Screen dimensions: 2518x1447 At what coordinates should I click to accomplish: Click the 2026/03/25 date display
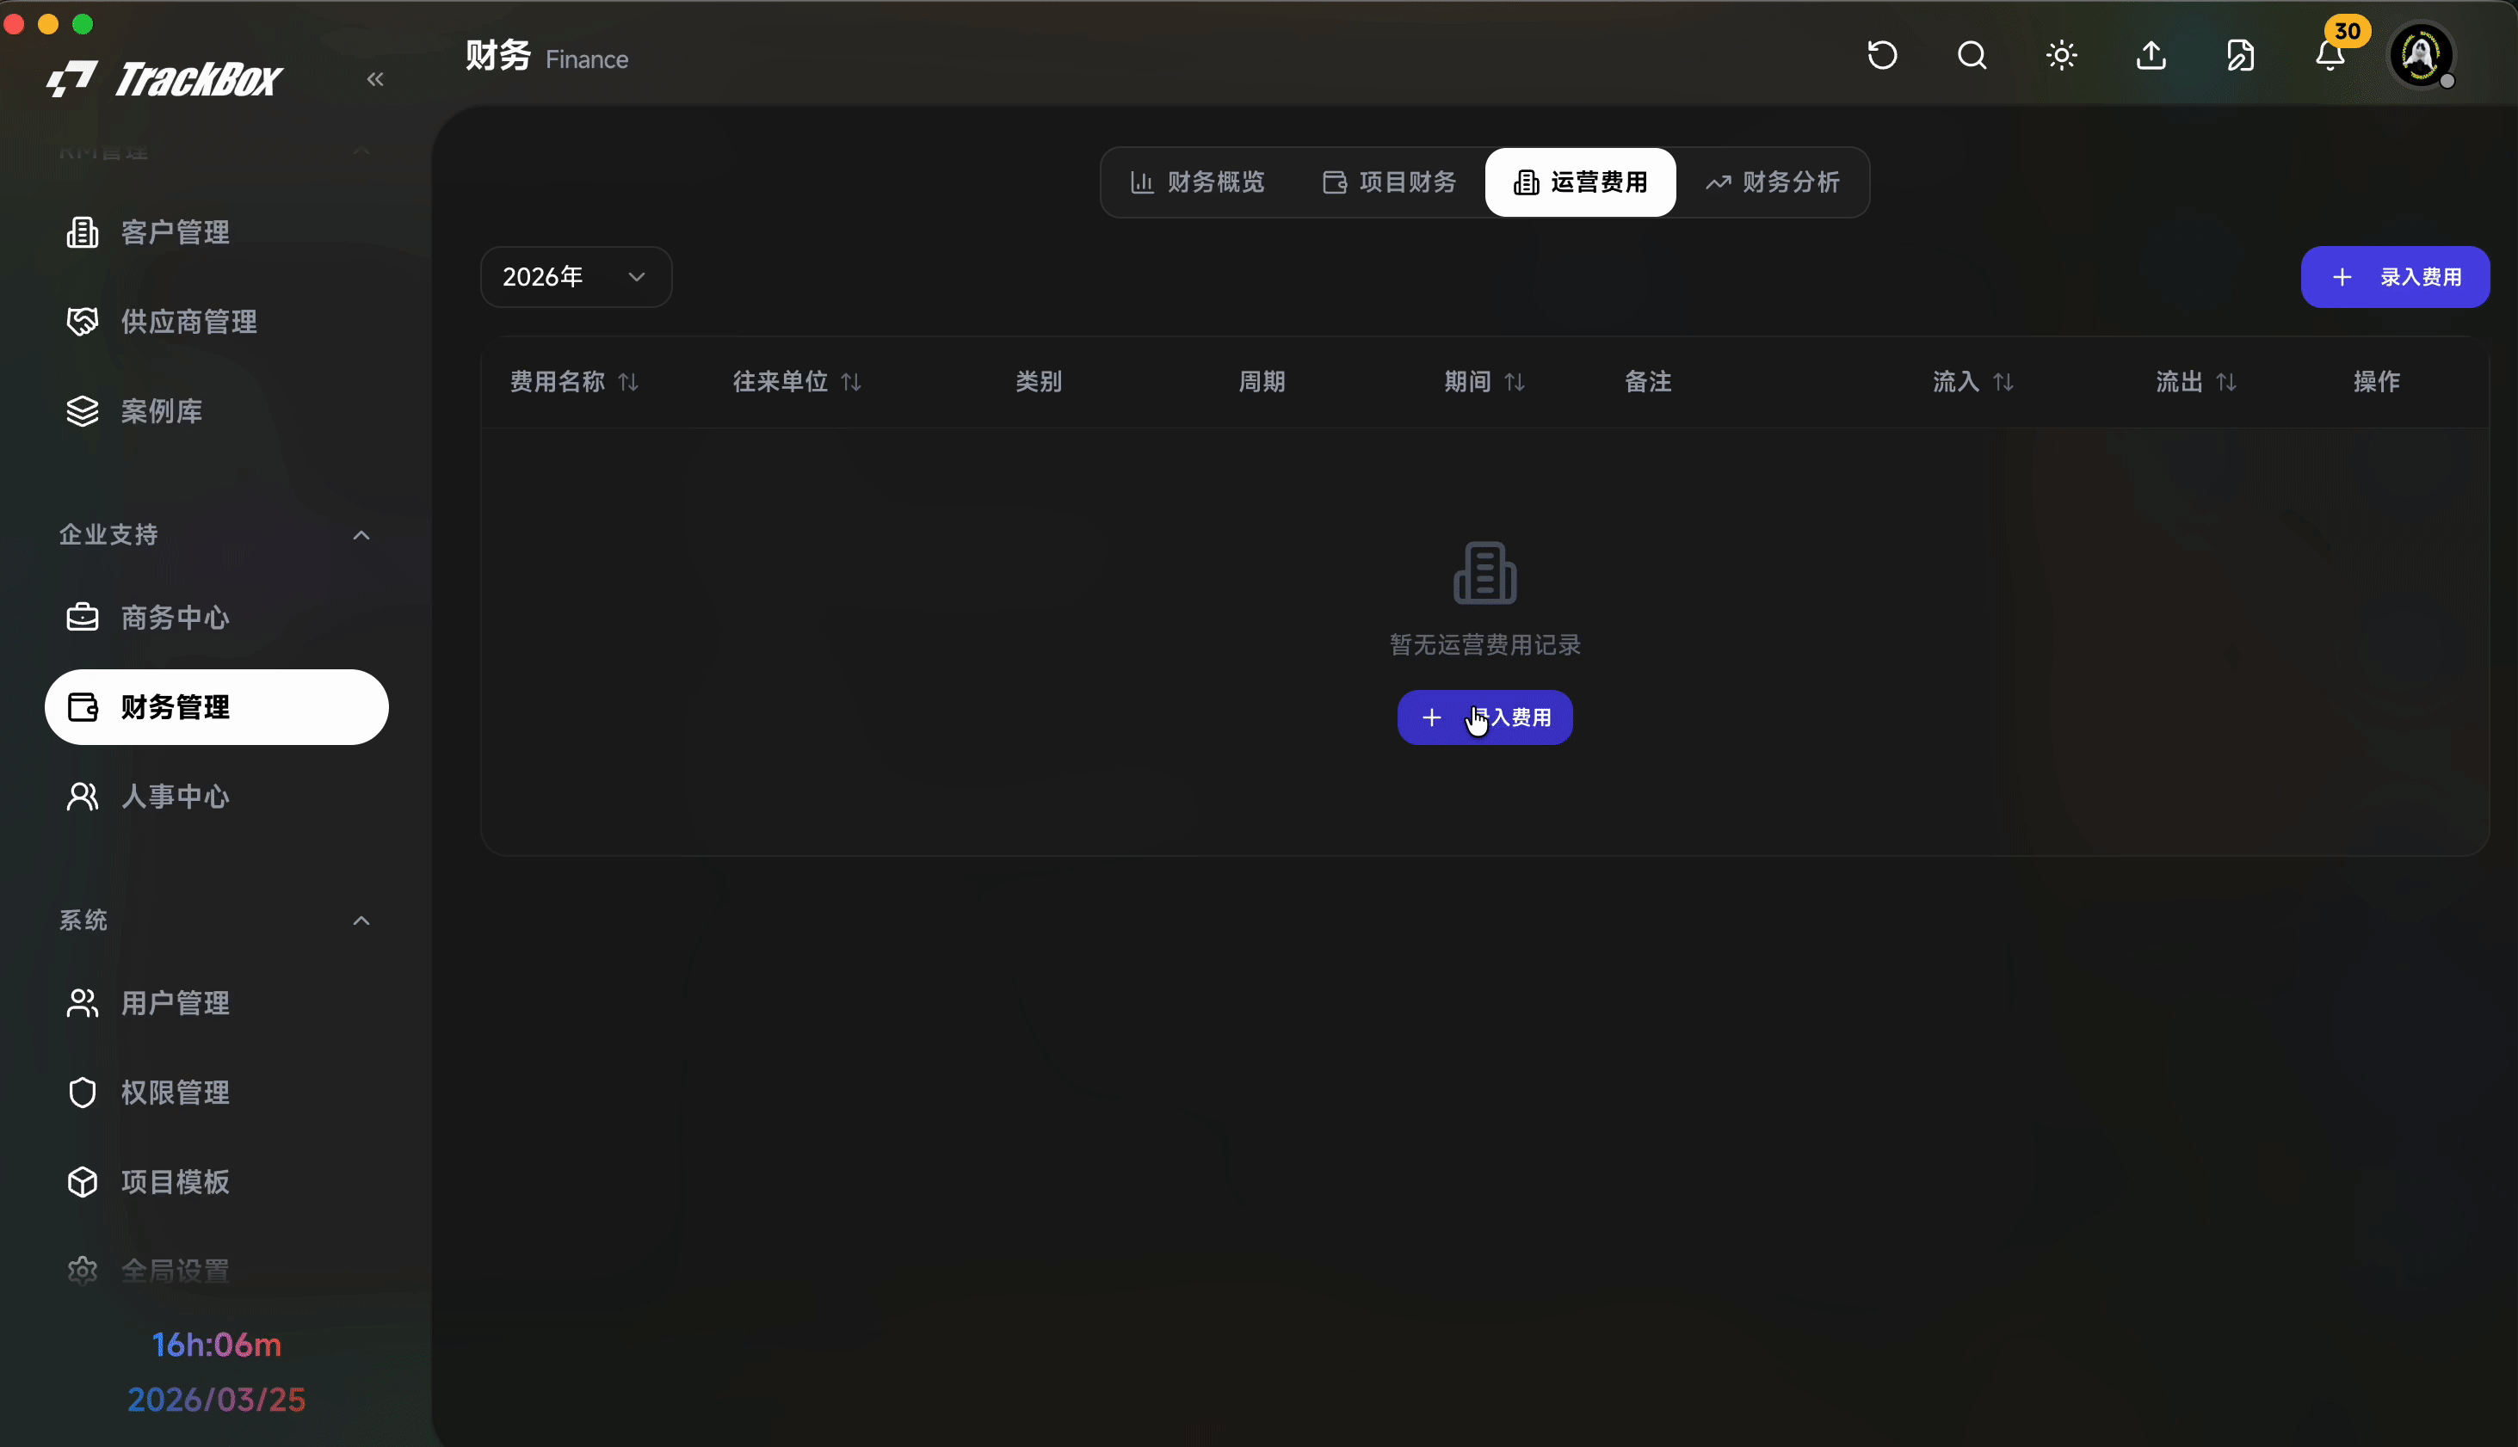217,1401
